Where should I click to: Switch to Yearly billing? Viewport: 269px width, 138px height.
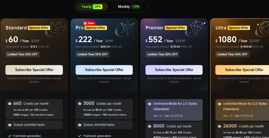tap(87, 7)
